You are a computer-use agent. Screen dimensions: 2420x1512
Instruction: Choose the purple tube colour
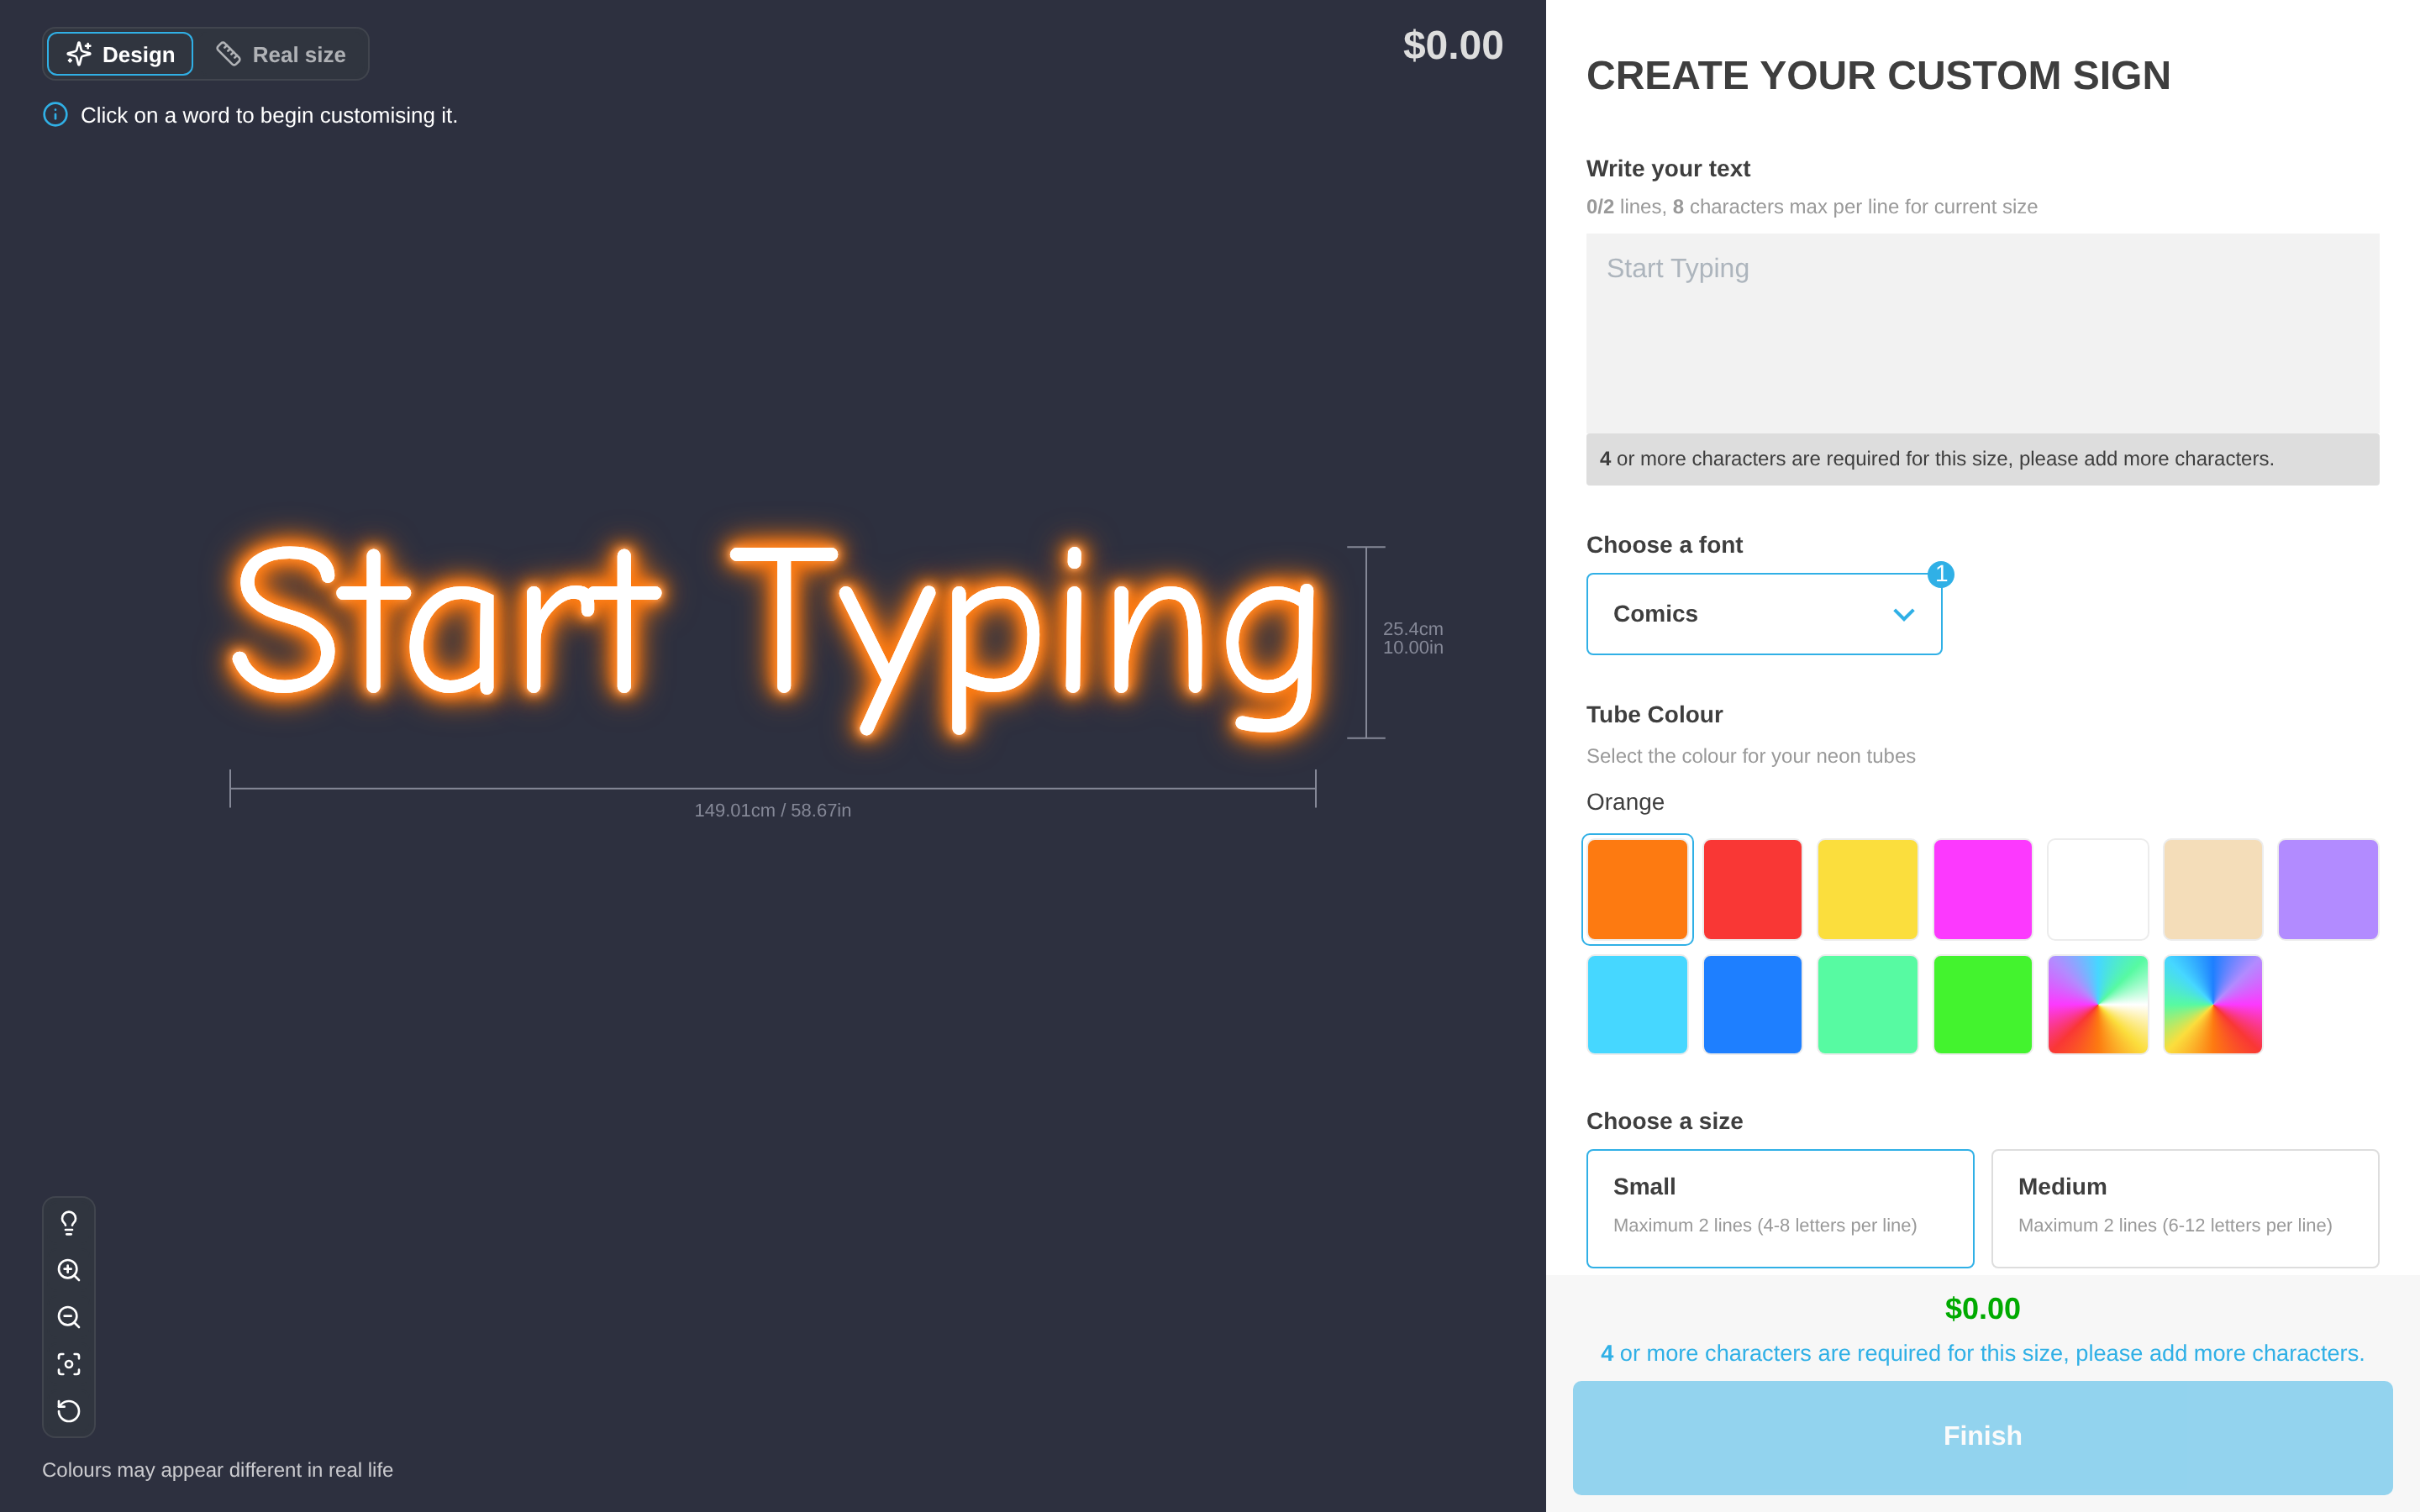pos(2328,889)
